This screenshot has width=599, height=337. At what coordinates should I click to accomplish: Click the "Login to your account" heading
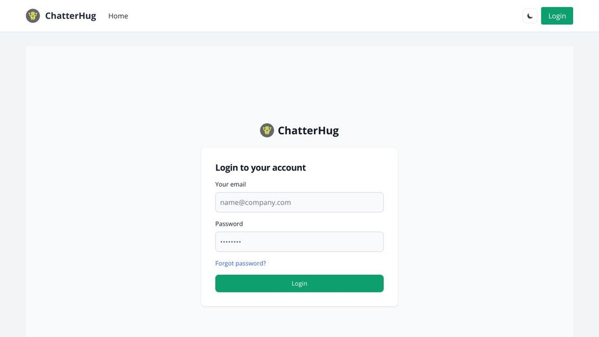click(x=260, y=167)
